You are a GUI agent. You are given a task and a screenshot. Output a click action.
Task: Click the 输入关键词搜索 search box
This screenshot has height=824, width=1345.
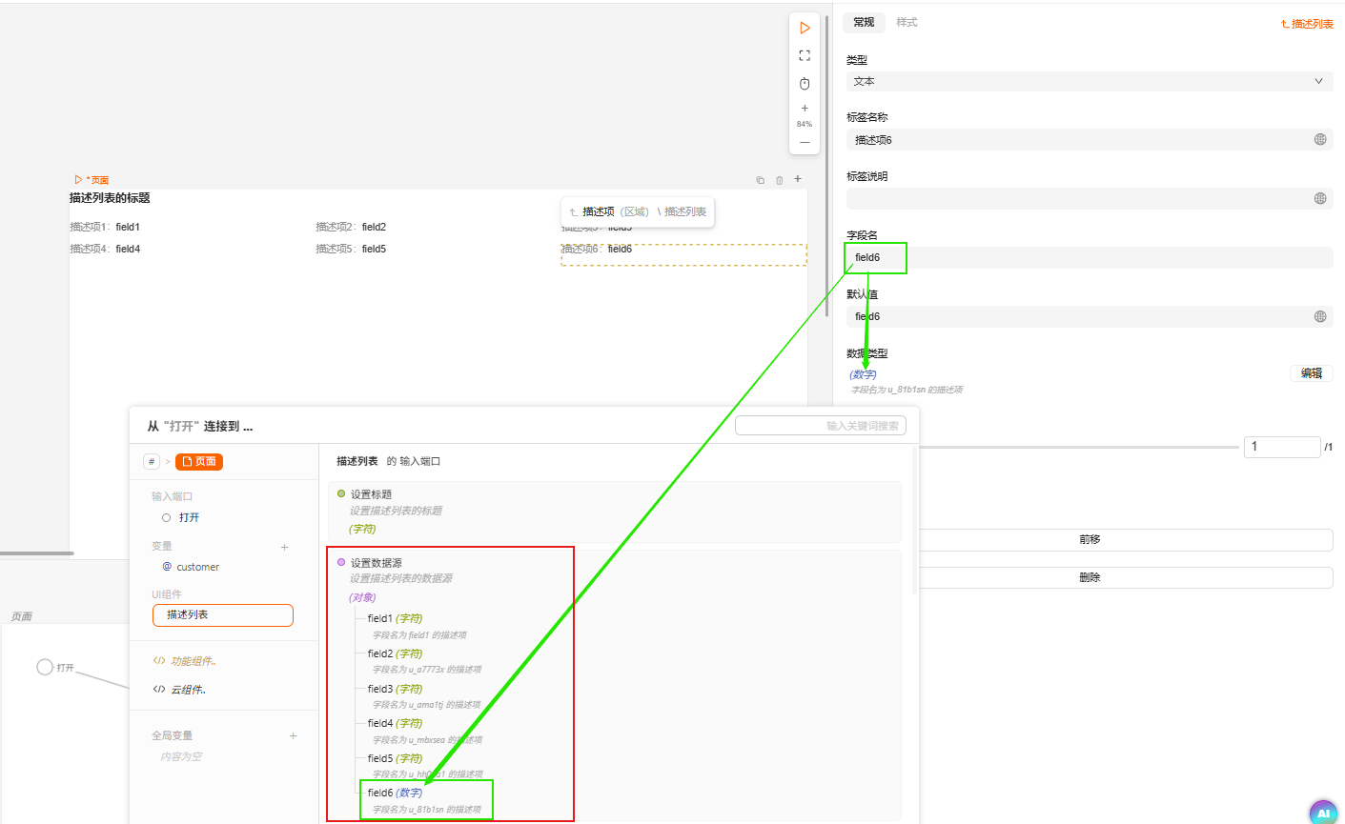point(821,426)
